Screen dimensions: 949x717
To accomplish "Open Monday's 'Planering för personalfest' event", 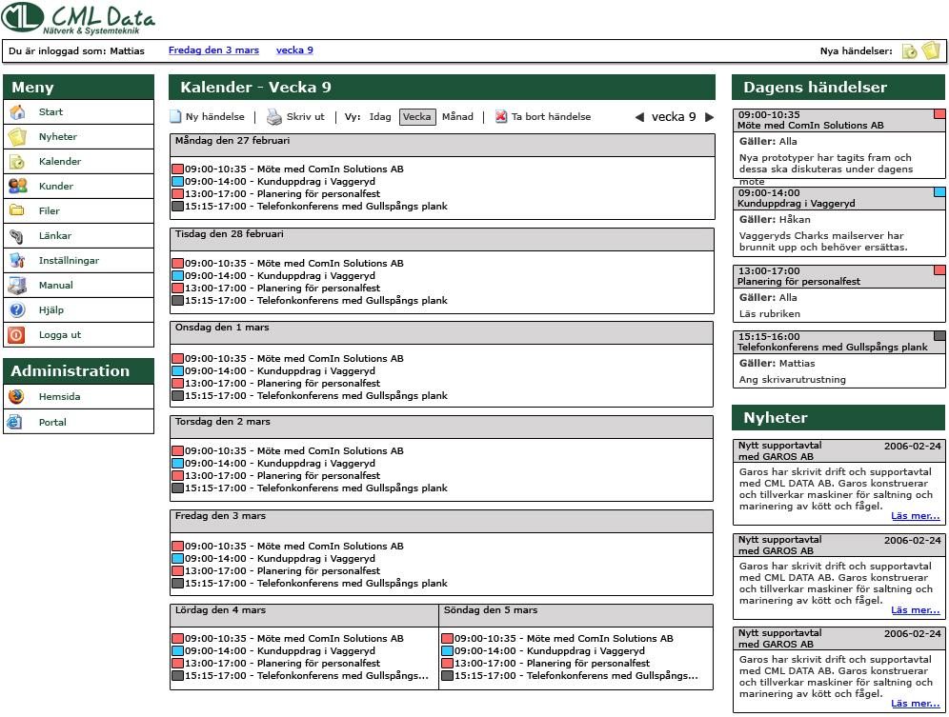I will [282, 194].
